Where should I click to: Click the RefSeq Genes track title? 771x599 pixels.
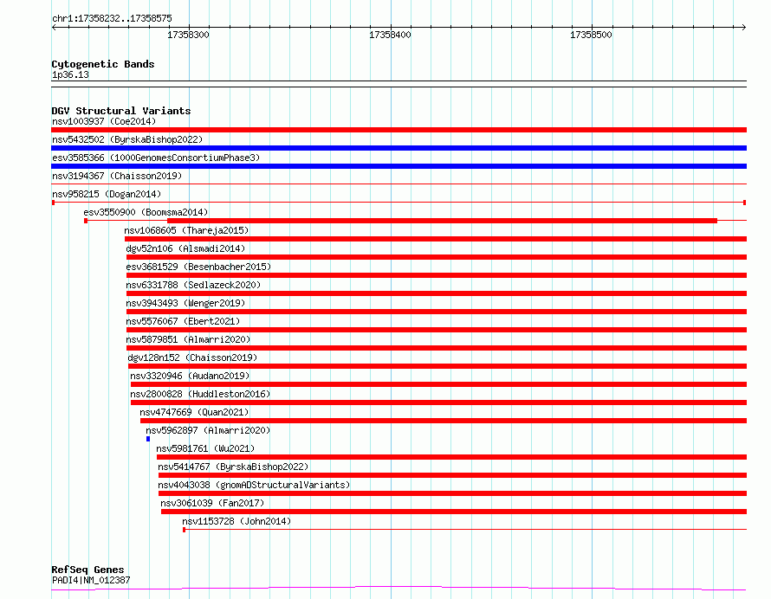coord(87,570)
